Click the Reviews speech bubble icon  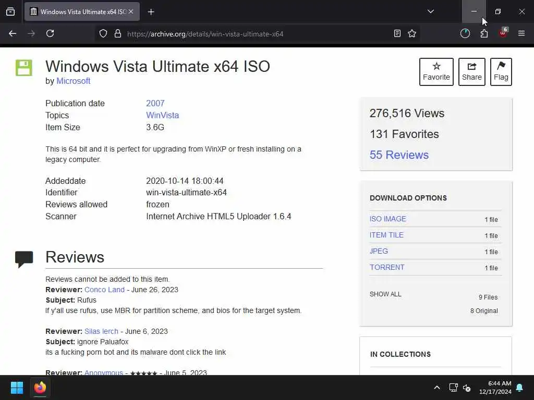24,259
